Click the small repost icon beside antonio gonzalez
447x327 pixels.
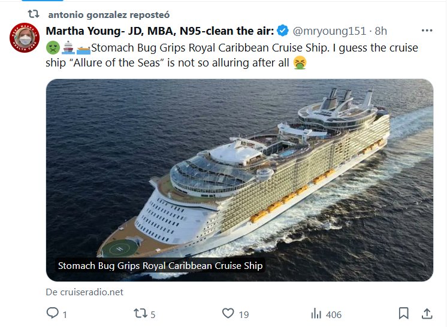(34, 13)
